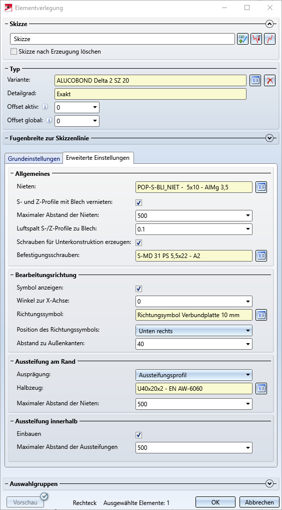Open the catalogue selection for Richtungssymbol

click(261, 315)
